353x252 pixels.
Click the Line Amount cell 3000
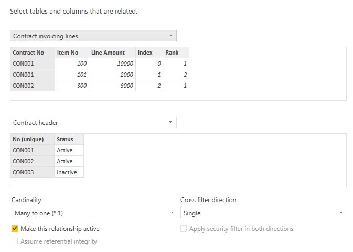112,86
